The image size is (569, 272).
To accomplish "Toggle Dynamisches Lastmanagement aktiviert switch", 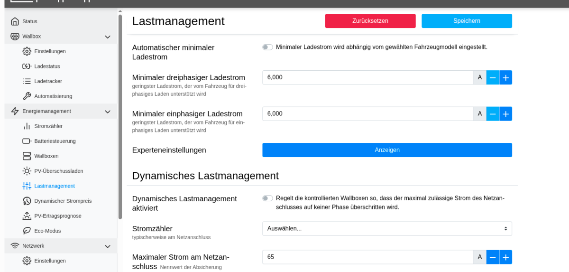I will pyautogui.click(x=268, y=198).
